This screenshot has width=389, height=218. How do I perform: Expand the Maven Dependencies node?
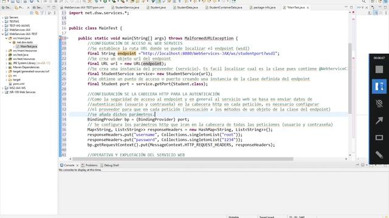click(7, 67)
